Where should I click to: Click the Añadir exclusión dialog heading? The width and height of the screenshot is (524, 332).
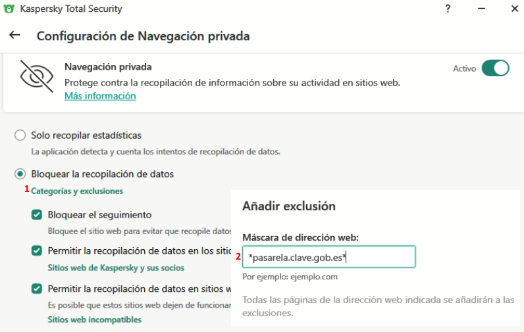pyautogui.click(x=289, y=206)
